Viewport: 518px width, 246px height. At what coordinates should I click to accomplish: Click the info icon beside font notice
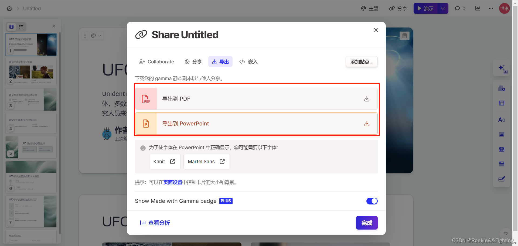coord(143,148)
